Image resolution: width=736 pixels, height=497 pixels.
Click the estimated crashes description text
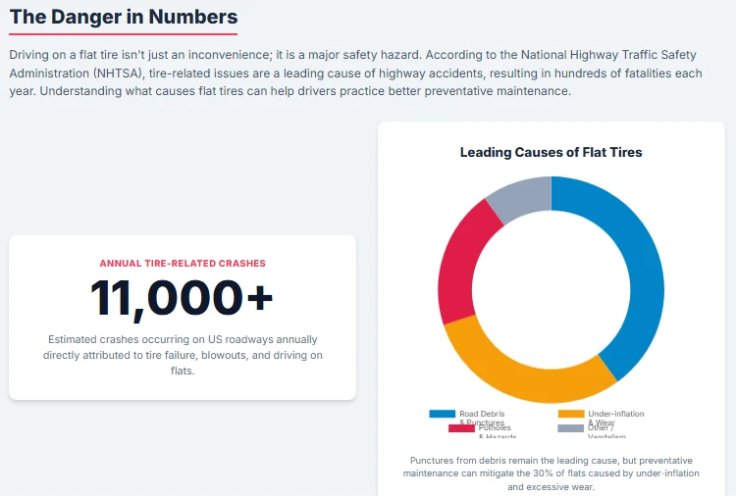[x=182, y=355]
